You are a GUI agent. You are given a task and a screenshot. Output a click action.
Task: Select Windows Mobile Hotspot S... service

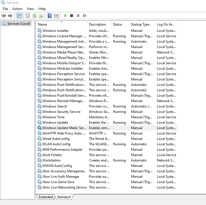point(107,63)
